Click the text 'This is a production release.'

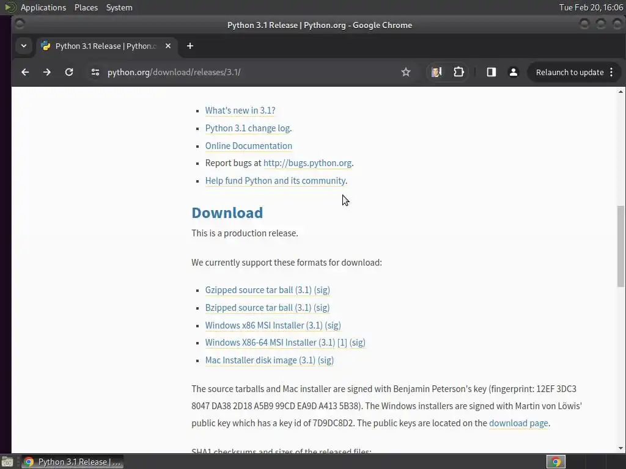[245, 233]
